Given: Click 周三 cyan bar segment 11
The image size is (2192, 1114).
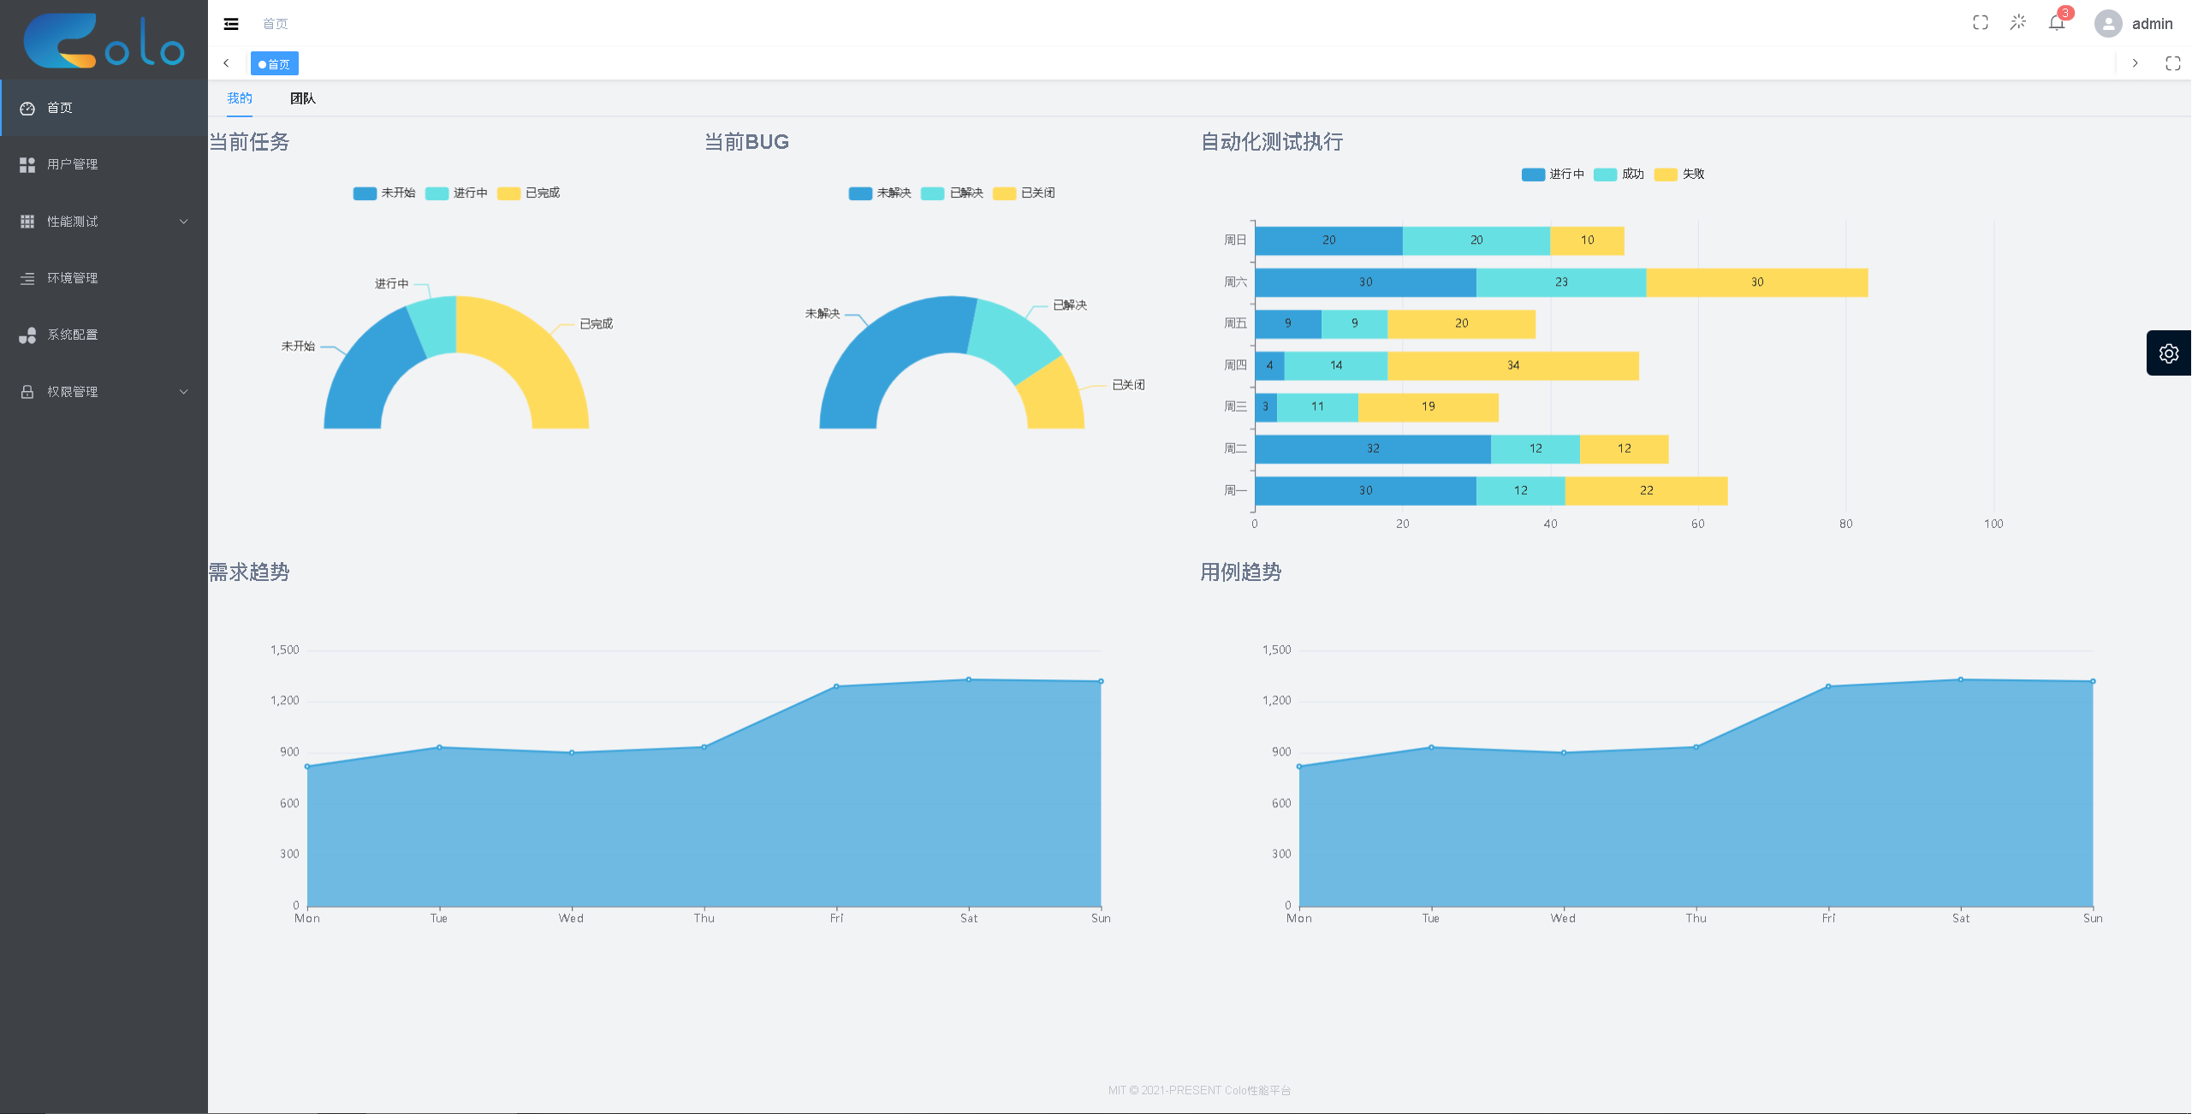Looking at the screenshot, I should [1317, 407].
